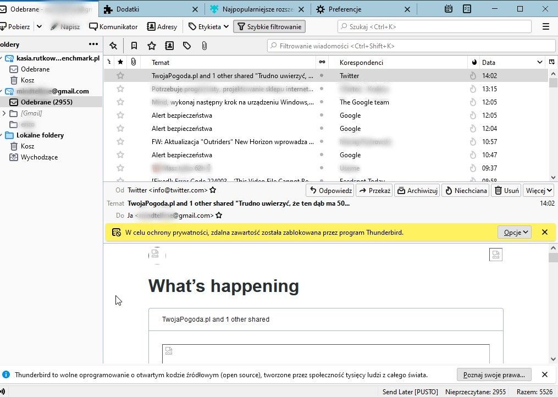Click the online status icon in status bar
558x397 pixels.
3,392
